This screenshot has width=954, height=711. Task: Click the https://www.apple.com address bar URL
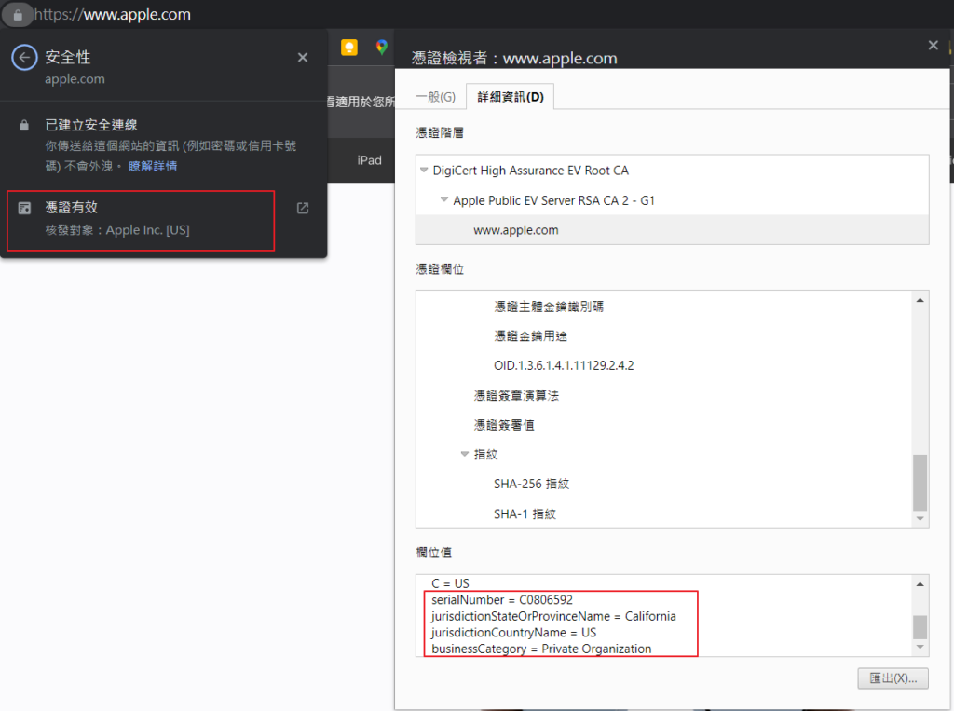[113, 15]
